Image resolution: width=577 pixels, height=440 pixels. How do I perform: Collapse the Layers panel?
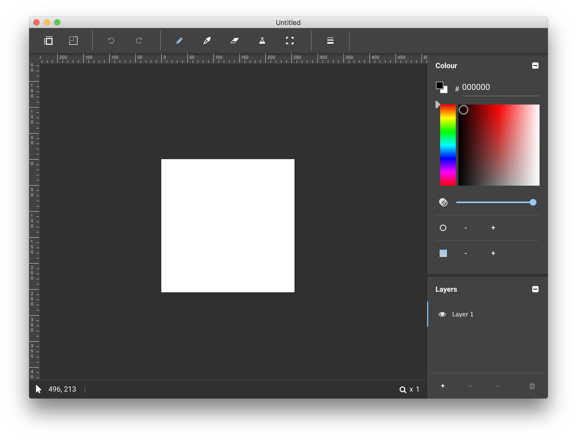[x=535, y=289]
